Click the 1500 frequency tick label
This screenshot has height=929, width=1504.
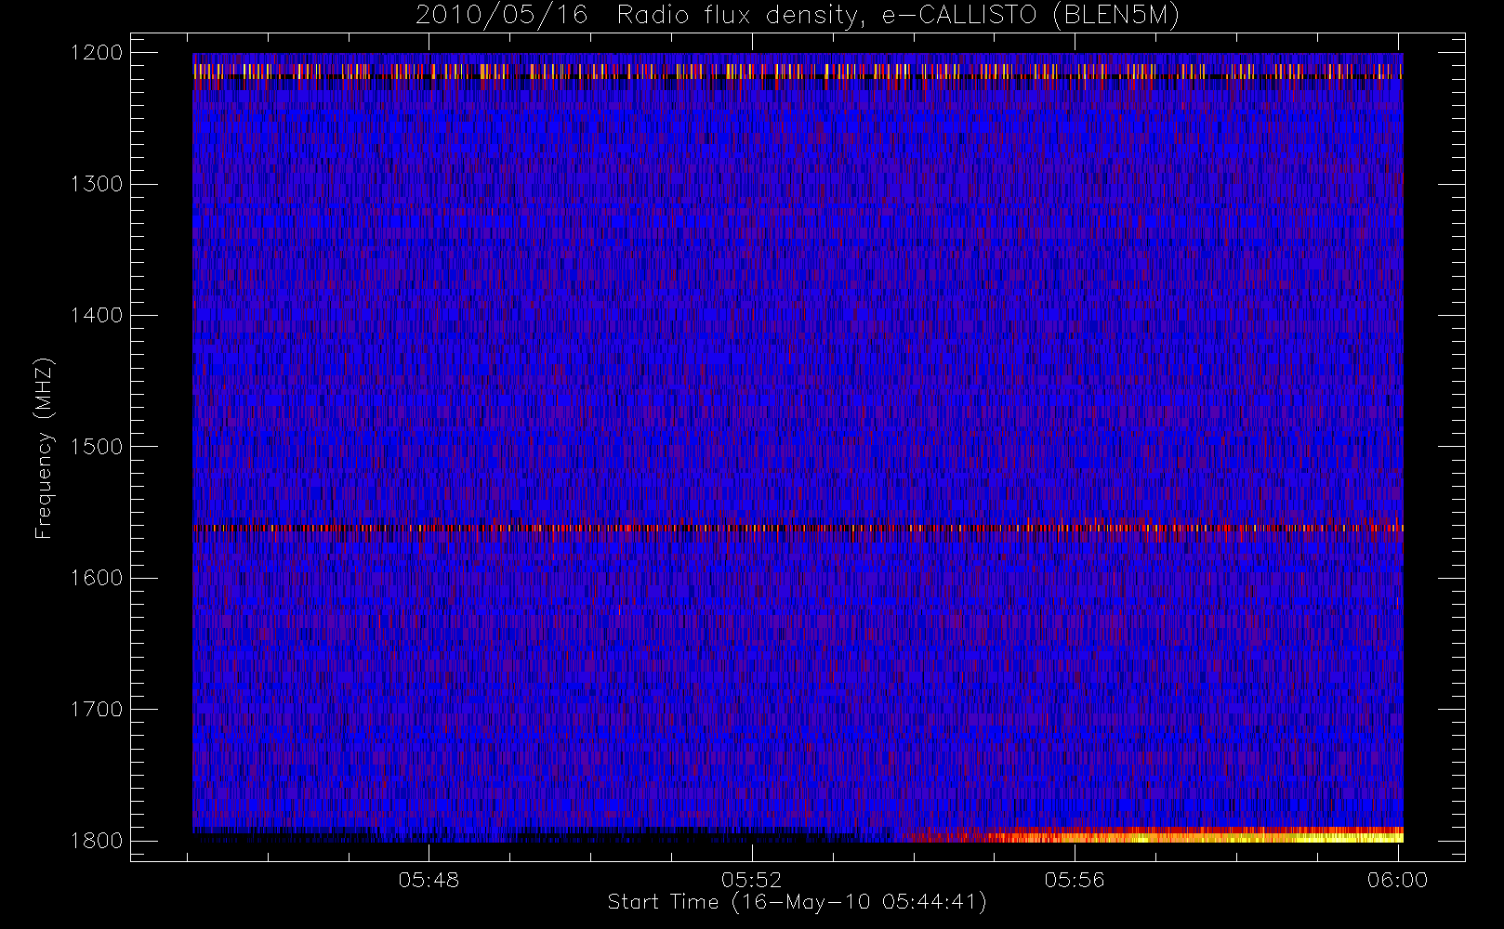98,447
